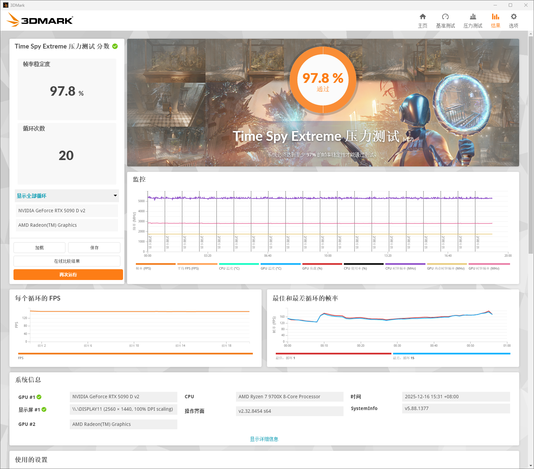The image size is (534, 469).
Task: Click the 加载 load button
Action: pos(39,248)
